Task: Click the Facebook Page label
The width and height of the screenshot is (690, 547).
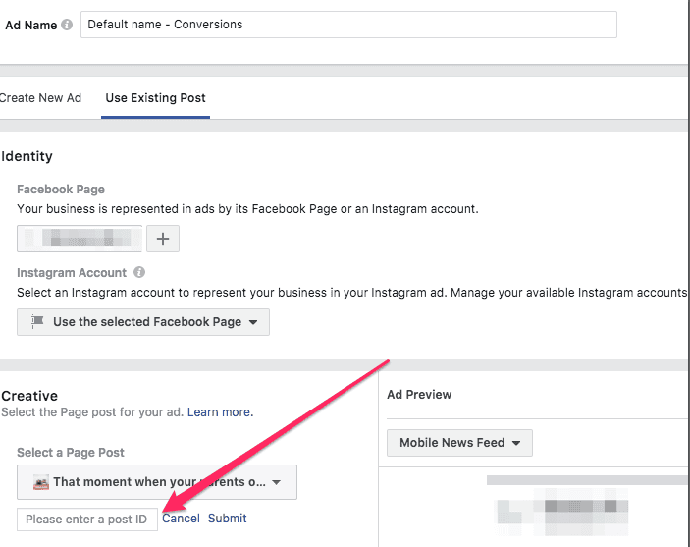Action: [61, 190]
